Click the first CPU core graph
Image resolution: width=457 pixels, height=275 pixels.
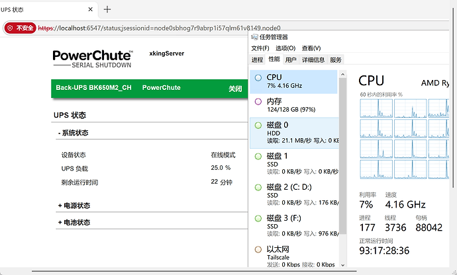[376, 108]
